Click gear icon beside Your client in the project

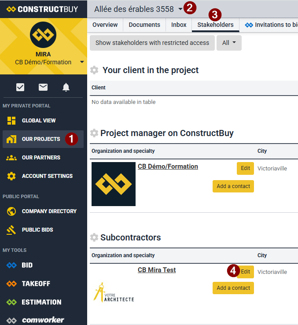[94, 70]
